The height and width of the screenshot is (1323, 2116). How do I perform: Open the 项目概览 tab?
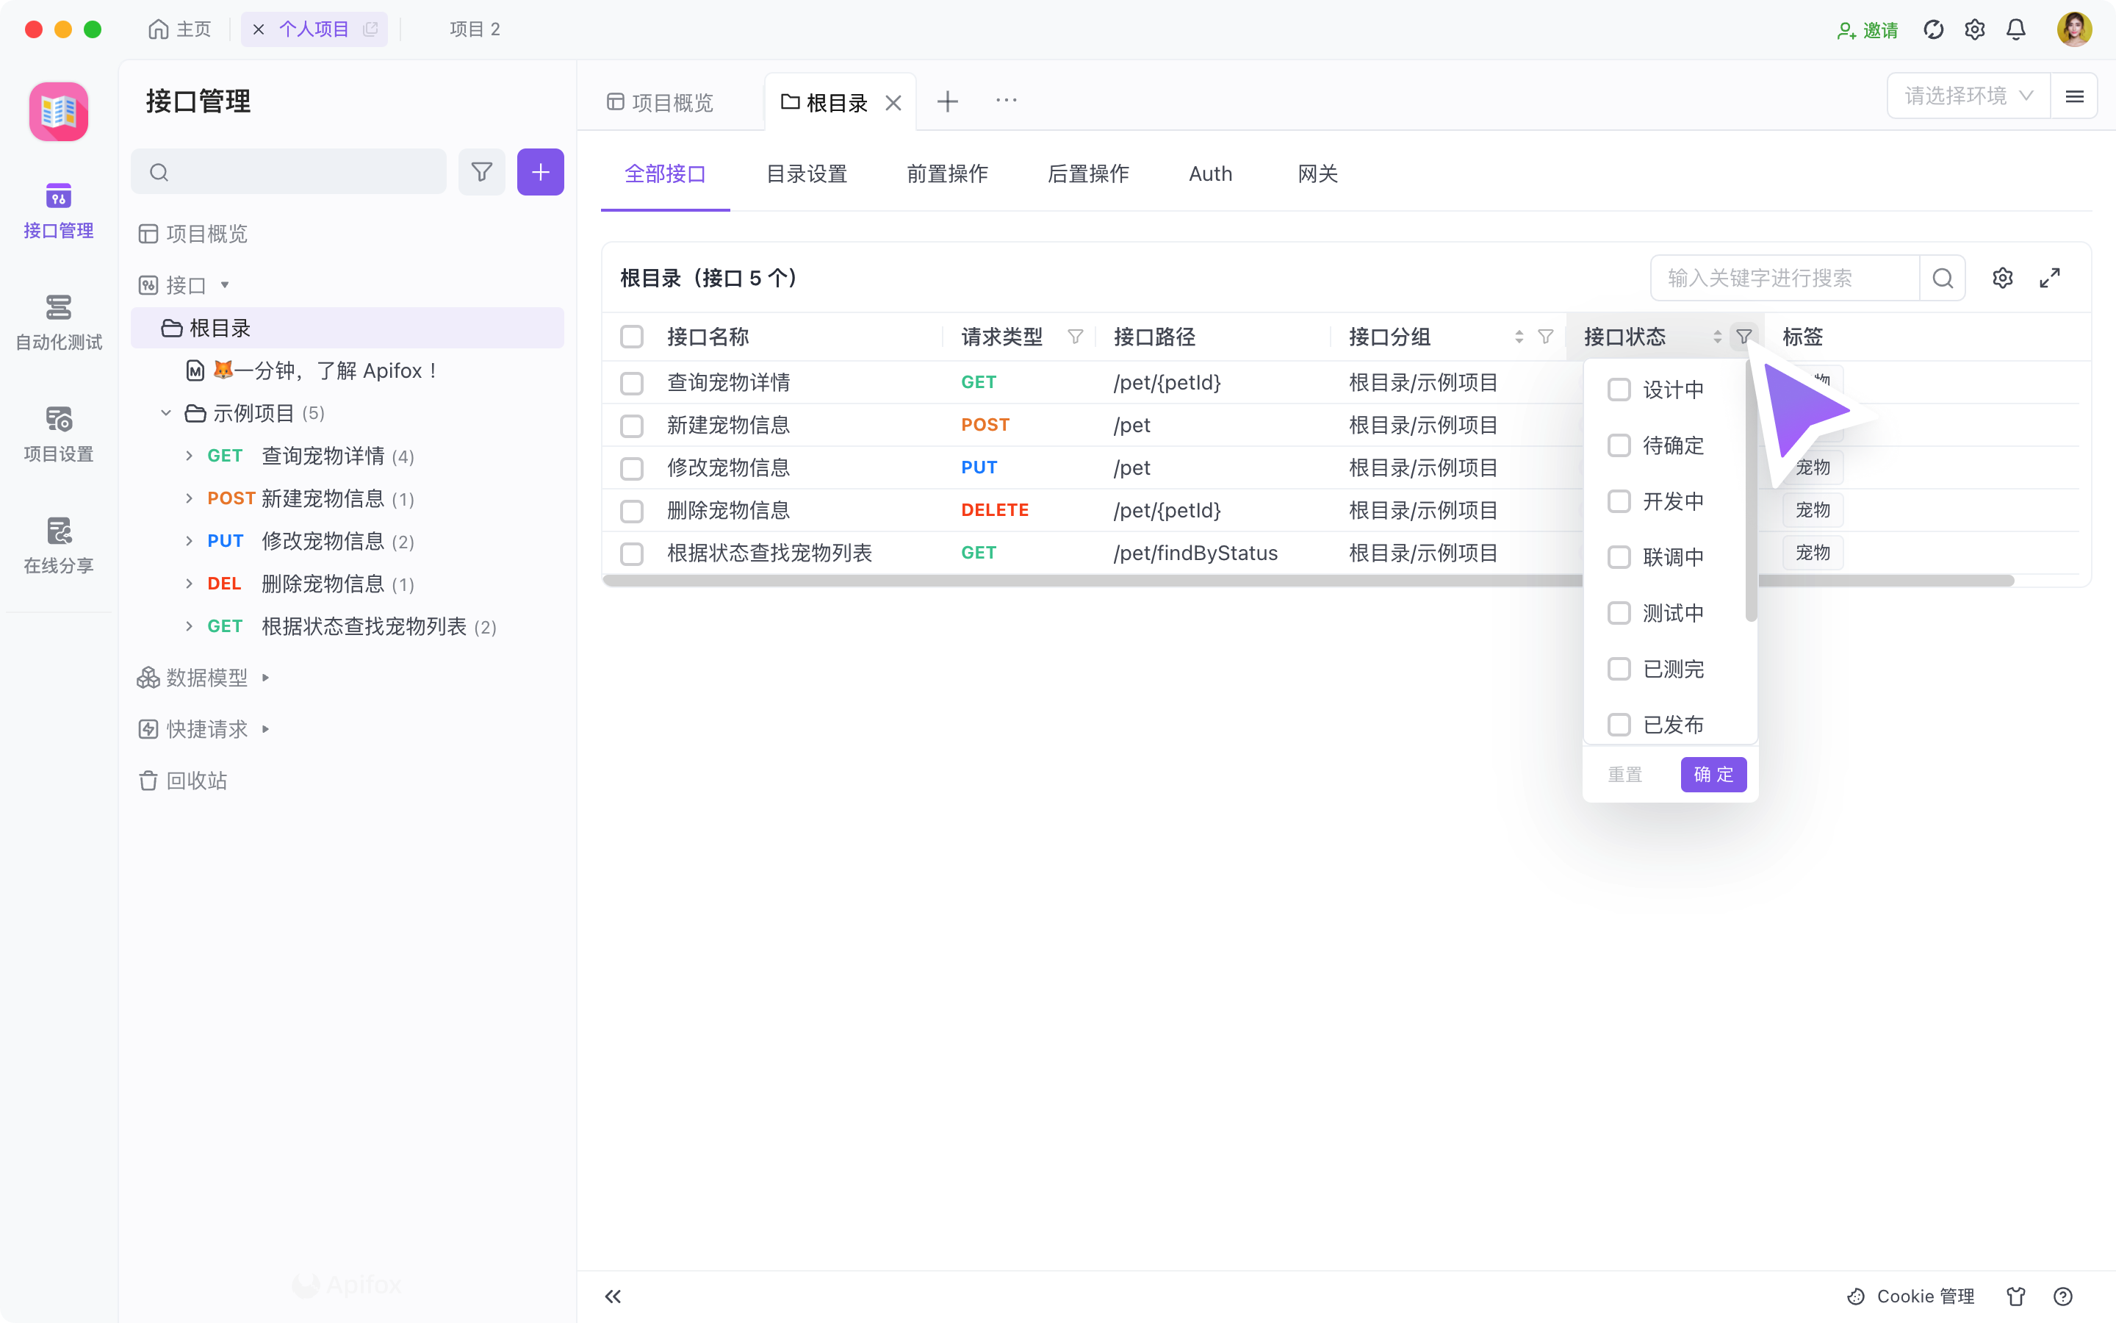[672, 101]
